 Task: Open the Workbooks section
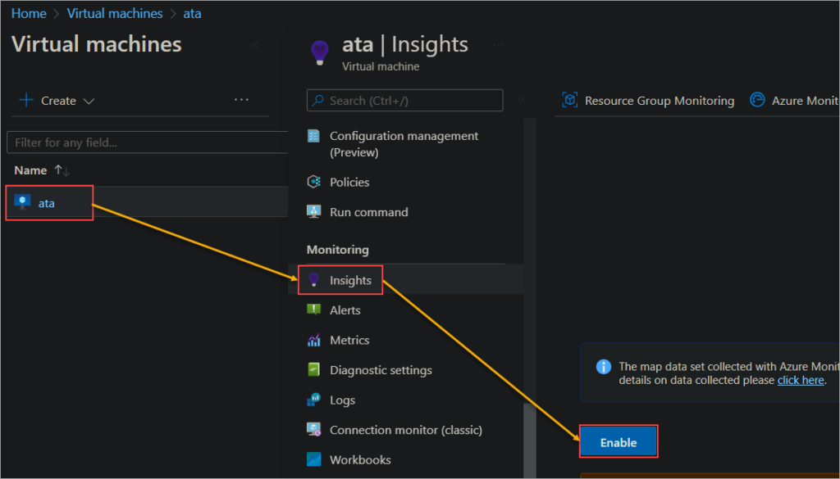358,459
